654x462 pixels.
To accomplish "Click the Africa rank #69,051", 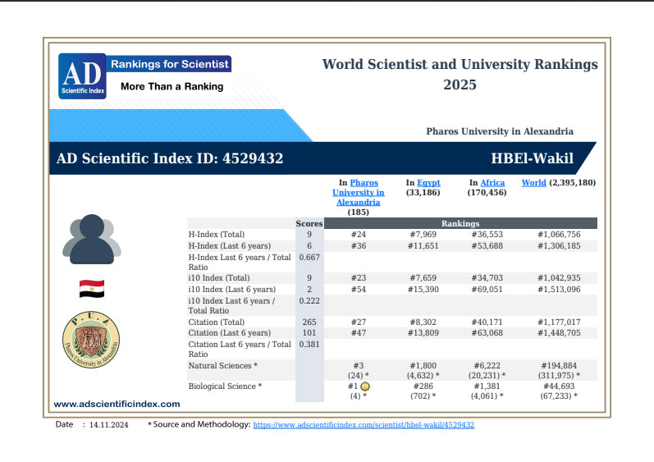I will (487, 290).
